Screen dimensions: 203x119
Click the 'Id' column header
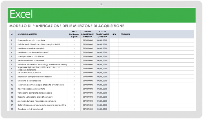pos(12,34)
